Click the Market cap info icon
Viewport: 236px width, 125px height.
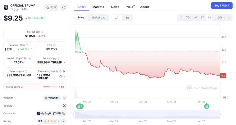(42, 32)
